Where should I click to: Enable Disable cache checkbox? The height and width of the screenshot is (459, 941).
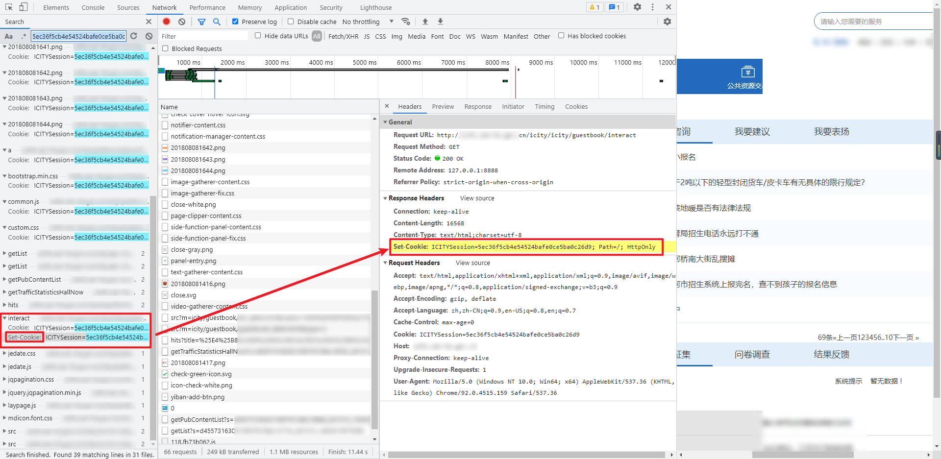click(291, 22)
